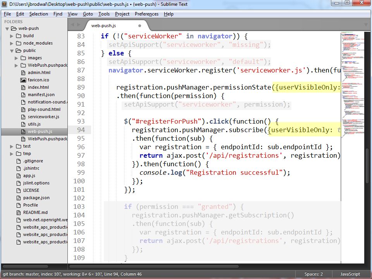372x279 pixels.
Task: Expand the images folder arrow
Action: pyautogui.click(x=16, y=58)
